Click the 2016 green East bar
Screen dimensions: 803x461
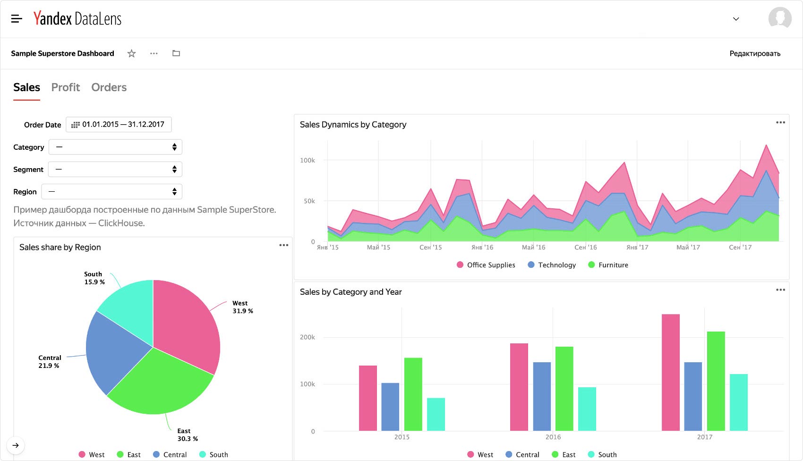coord(564,389)
